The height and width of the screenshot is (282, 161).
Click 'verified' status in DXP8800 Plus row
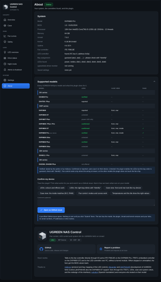84,142
